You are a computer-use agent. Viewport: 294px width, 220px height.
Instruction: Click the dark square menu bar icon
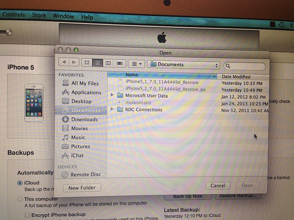click(x=272, y=24)
